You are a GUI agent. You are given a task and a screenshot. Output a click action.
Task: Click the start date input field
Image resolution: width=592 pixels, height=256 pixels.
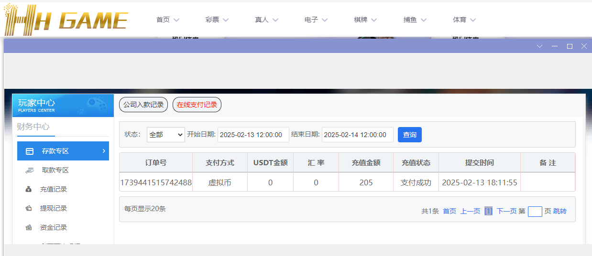coord(253,135)
